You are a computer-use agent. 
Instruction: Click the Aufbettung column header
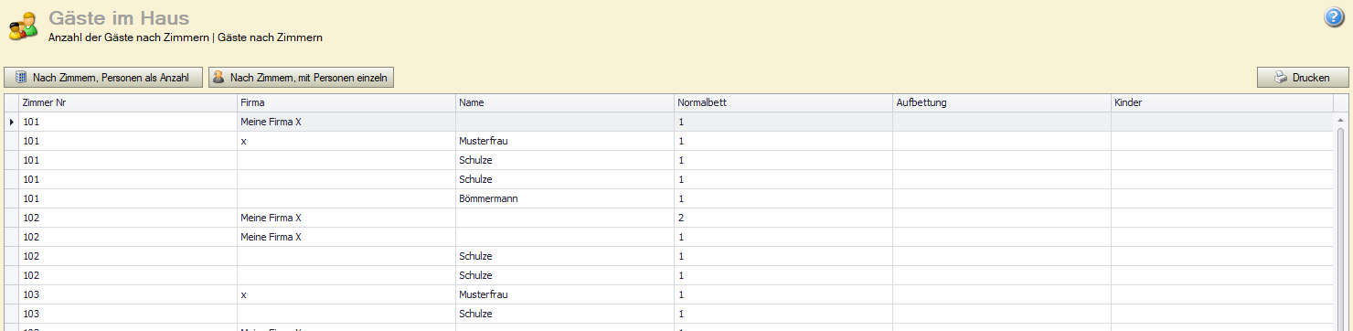[1002, 102]
